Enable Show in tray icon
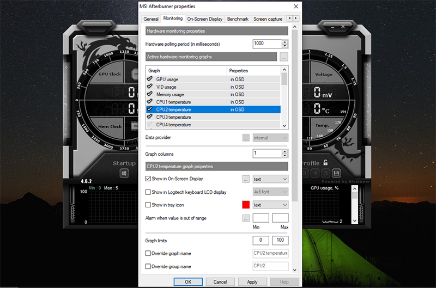This screenshot has height=288, width=436. (148, 205)
